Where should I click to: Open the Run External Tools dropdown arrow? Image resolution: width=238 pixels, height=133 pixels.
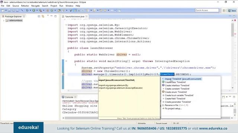point(44,10)
